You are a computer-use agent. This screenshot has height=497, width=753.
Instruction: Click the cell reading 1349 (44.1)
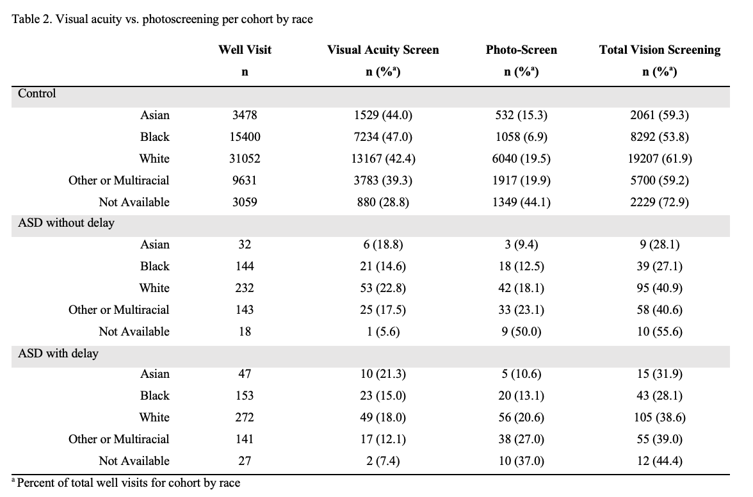click(x=521, y=202)
